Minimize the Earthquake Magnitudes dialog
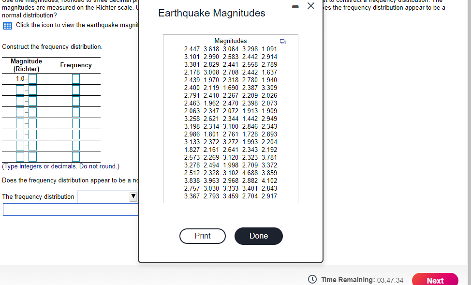The width and height of the screenshot is (471, 285). (x=295, y=6)
